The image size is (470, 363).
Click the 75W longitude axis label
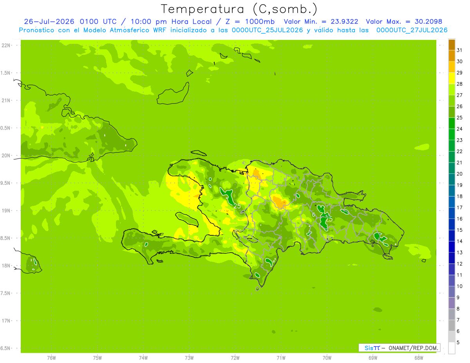tap(98, 358)
